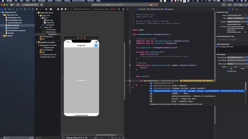Show the Quick Help inspector tab icon
This screenshot has height=139, width=248.
click(237, 9)
